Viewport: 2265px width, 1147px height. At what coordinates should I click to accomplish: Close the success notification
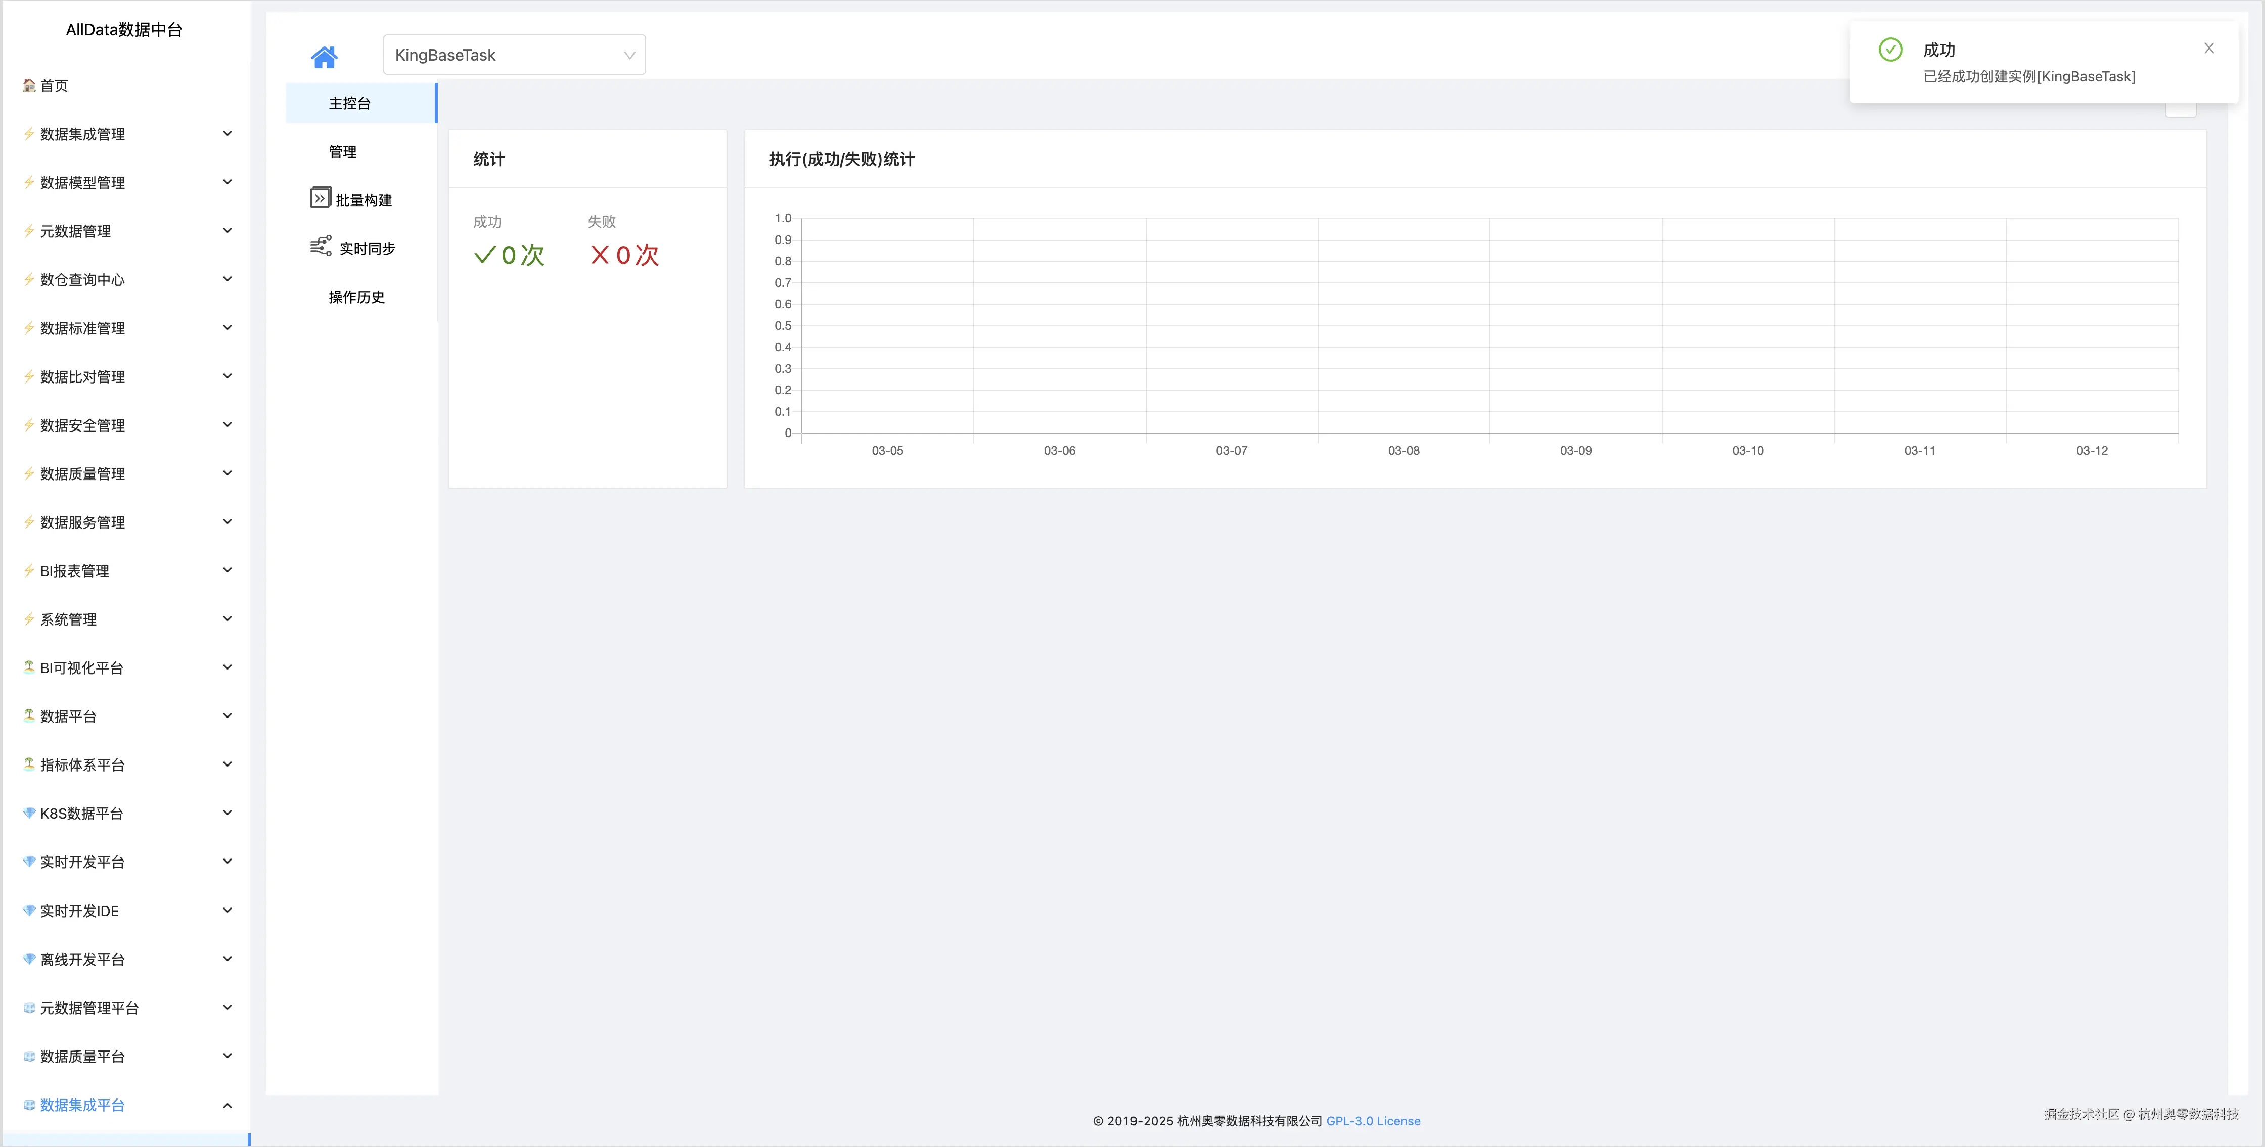[x=2208, y=49]
